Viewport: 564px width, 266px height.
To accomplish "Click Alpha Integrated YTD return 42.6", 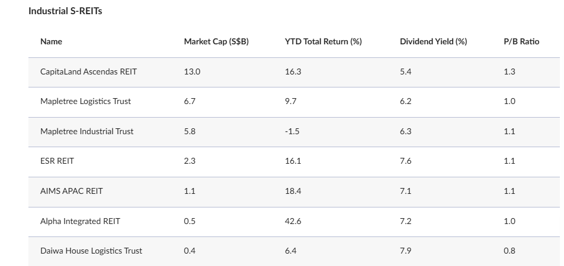I will pos(293,221).
